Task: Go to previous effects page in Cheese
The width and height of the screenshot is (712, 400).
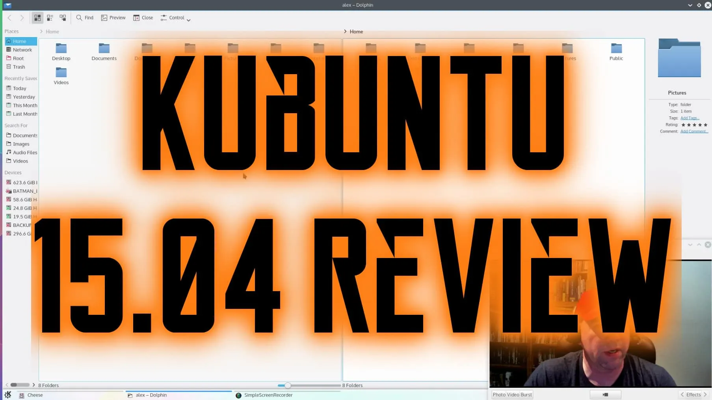Action: pyautogui.click(x=682, y=394)
